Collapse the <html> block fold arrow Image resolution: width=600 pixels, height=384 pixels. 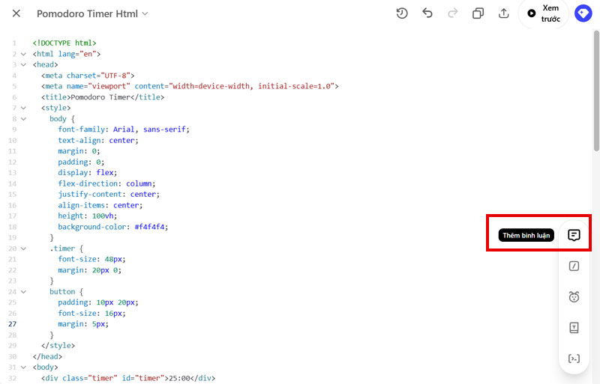pos(23,54)
